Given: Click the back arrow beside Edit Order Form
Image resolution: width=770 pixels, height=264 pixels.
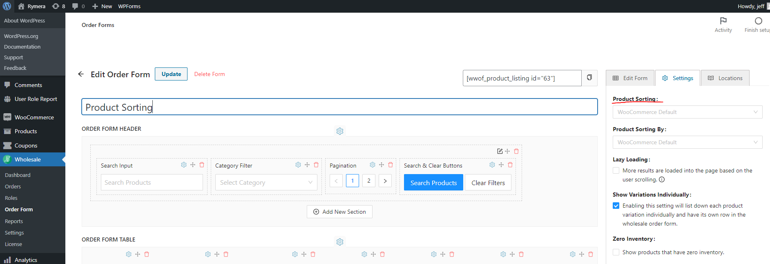Looking at the screenshot, I should [81, 74].
